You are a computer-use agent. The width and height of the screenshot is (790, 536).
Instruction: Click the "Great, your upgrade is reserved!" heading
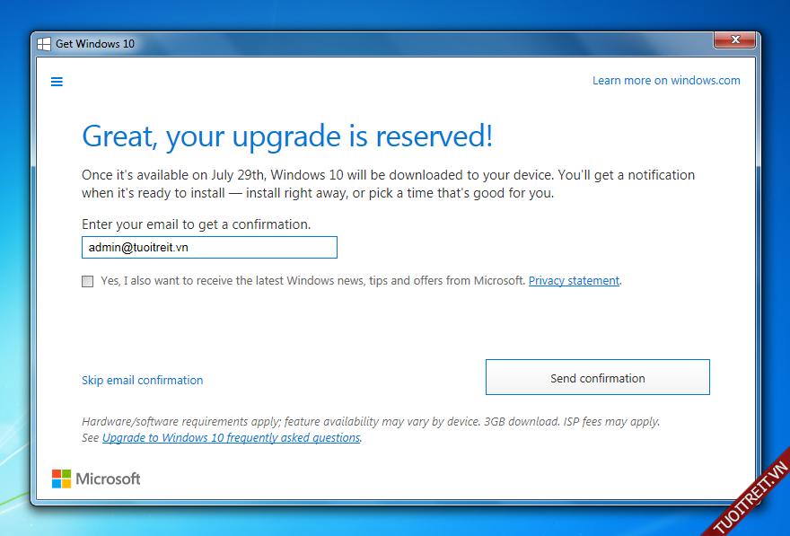pos(287,136)
